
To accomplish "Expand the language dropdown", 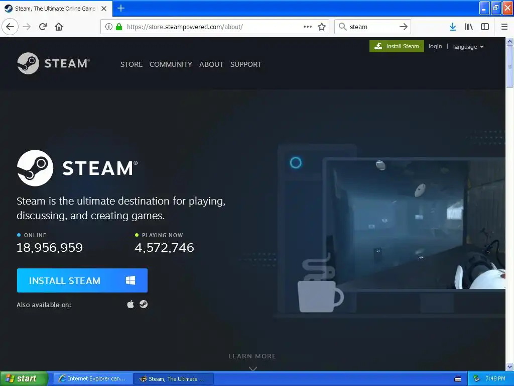I will pos(468,47).
